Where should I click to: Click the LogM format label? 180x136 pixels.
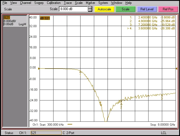(22, 24)
